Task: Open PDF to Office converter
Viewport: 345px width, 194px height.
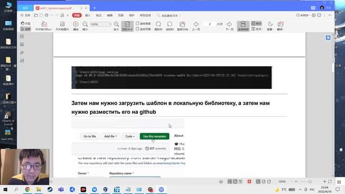Action: [44, 26]
